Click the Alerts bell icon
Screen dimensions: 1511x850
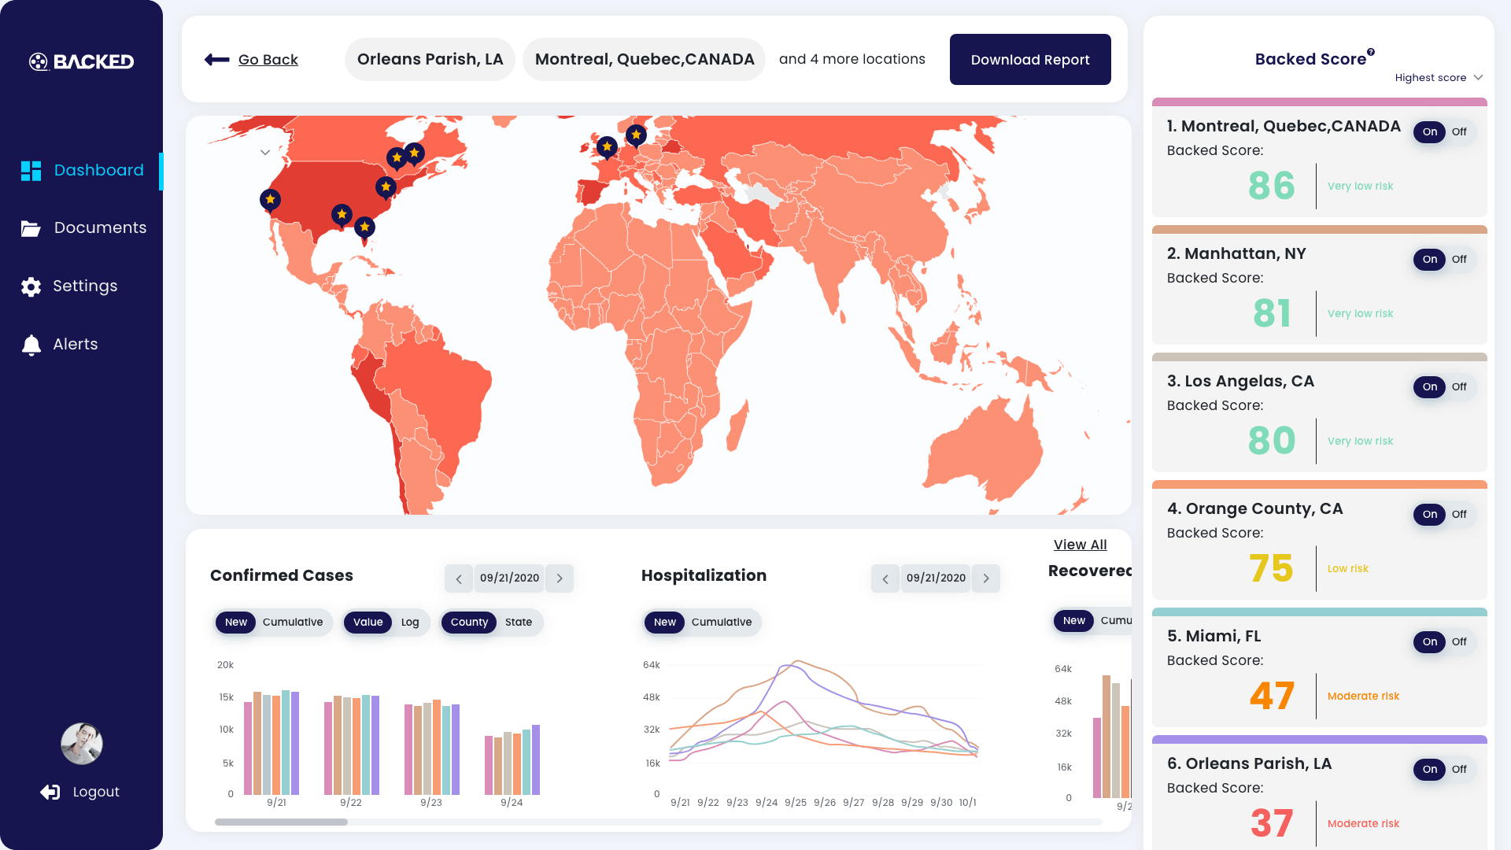[x=31, y=345]
